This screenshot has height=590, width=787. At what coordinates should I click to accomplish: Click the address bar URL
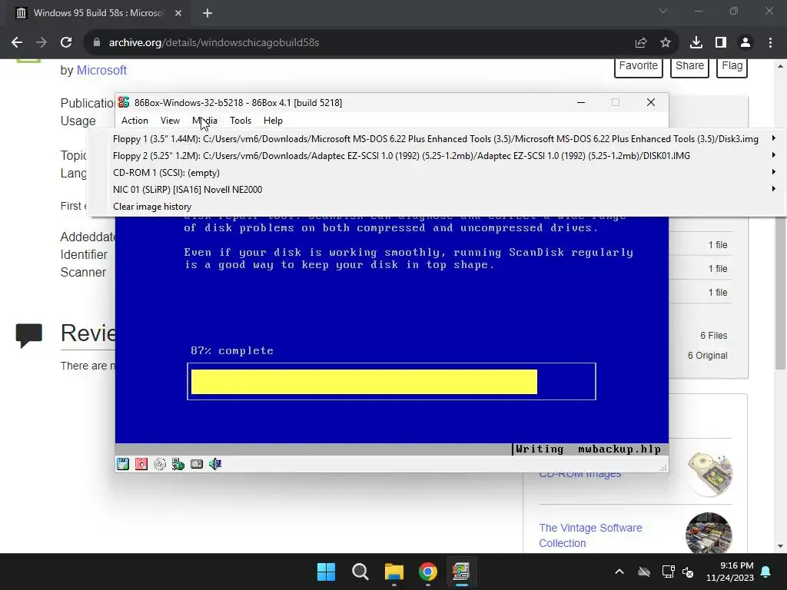[214, 43]
